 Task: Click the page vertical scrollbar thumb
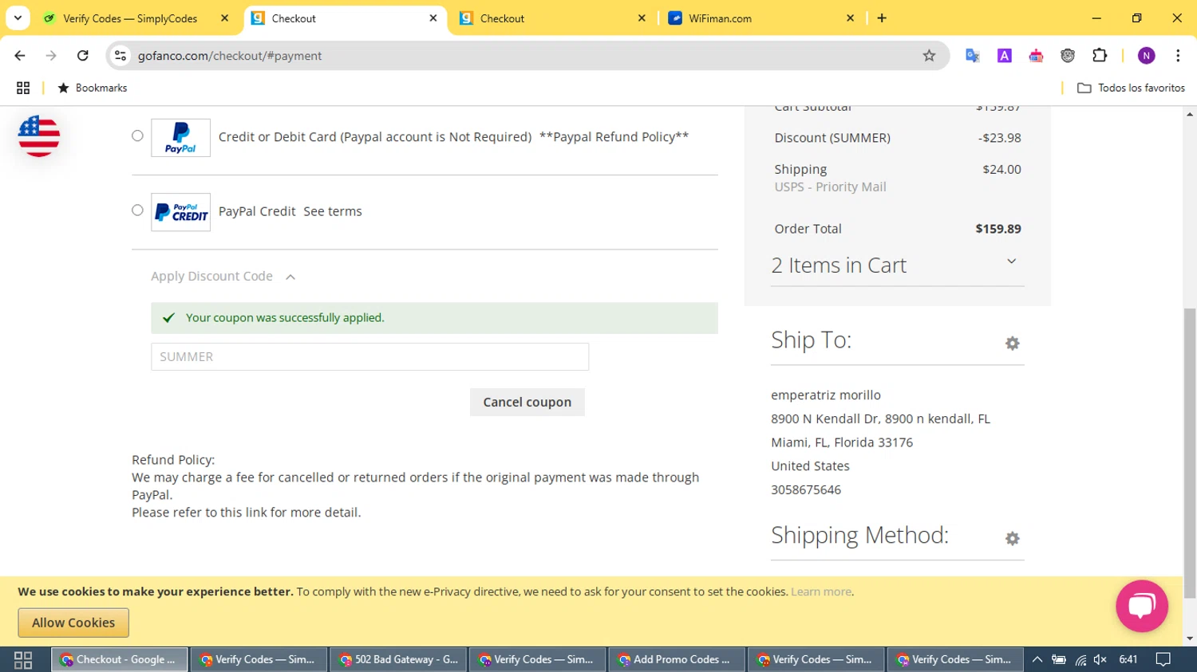(1190, 453)
